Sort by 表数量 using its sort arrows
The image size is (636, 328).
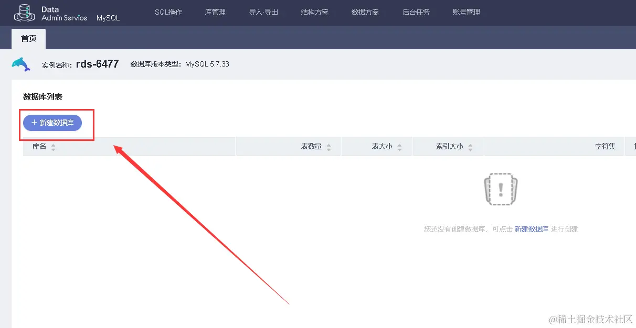click(328, 147)
